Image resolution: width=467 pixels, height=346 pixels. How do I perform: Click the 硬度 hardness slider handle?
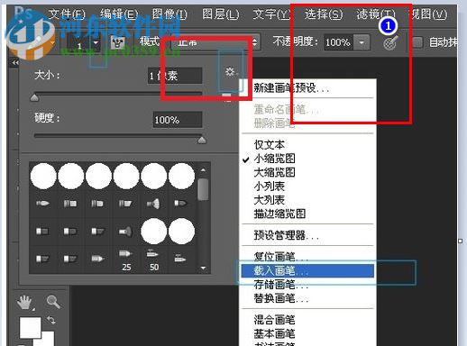point(202,140)
